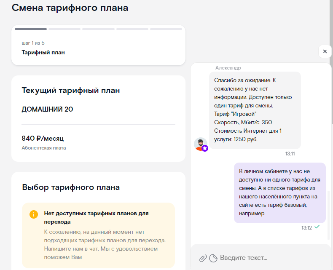Screen dimensions: 333x270
Task: Click the 'Тарифный план' step label
Action: tap(43, 53)
